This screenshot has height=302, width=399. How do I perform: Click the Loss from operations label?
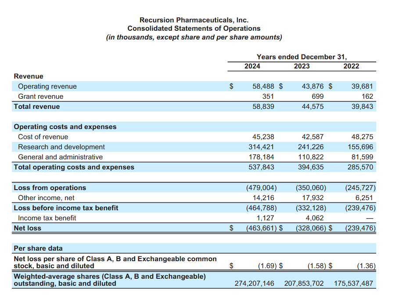coord(50,188)
